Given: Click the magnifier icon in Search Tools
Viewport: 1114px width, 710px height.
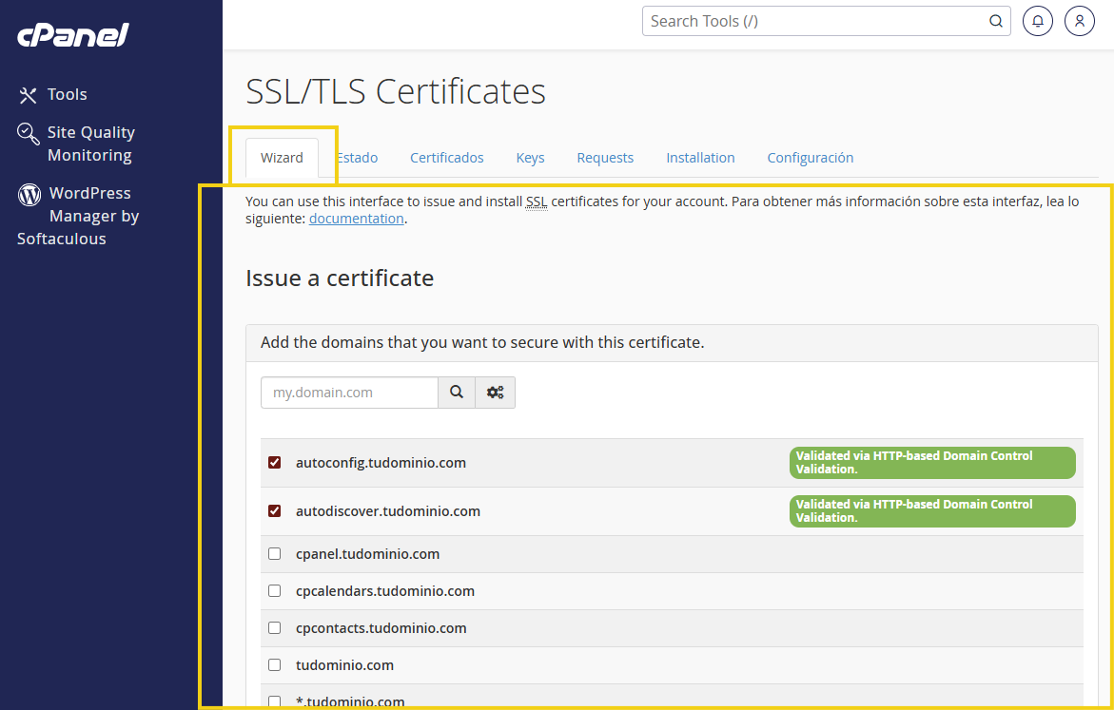Looking at the screenshot, I should (x=995, y=21).
